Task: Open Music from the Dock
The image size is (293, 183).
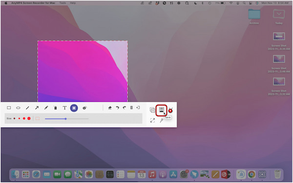Action: click(x=152, y=174)
